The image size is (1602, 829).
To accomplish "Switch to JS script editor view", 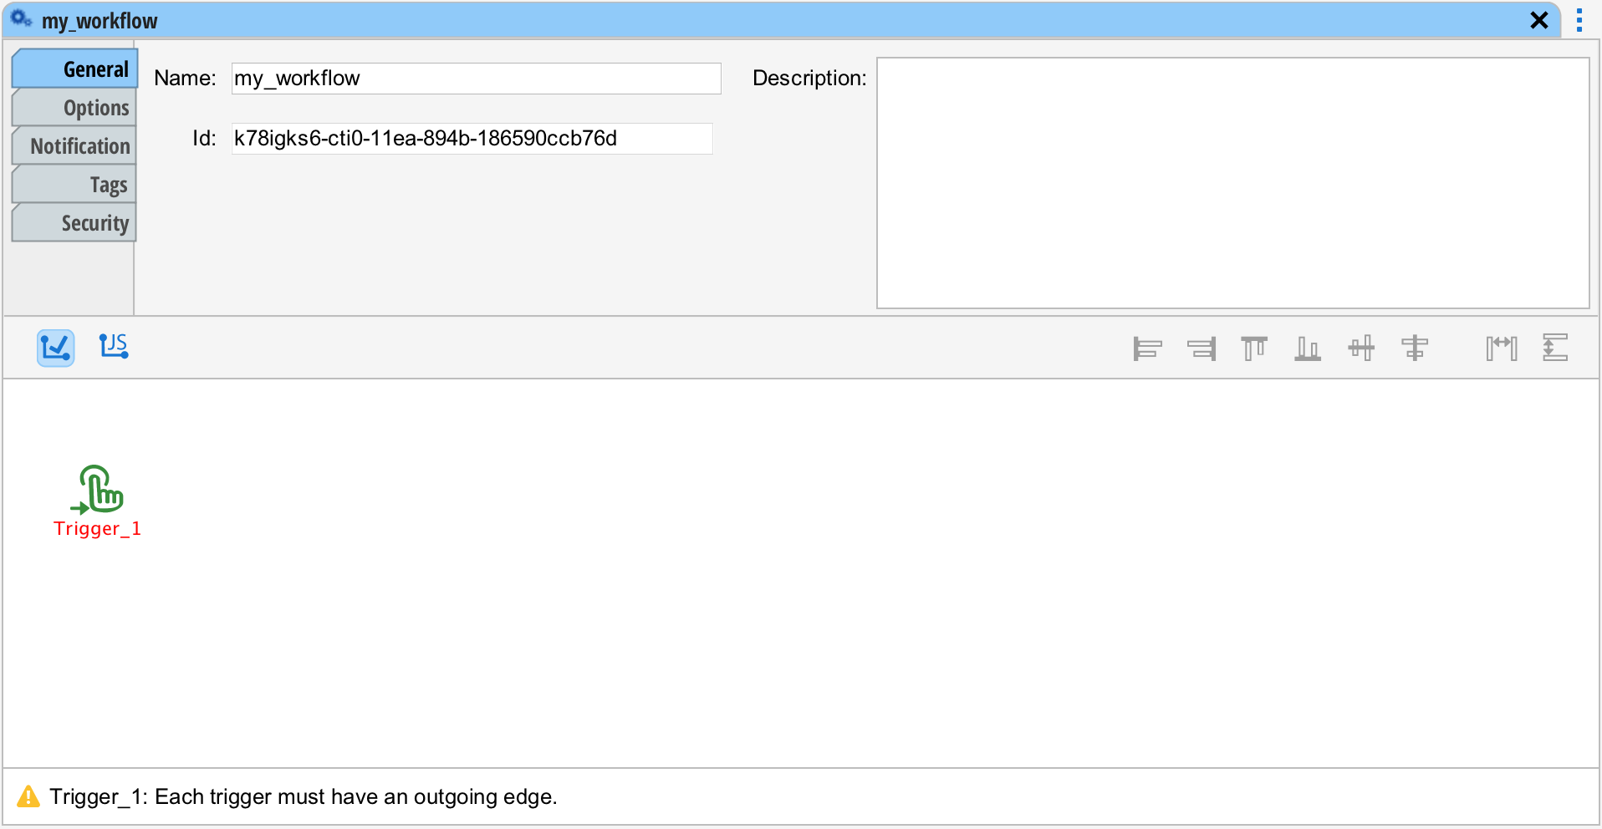I will (114, 346).
